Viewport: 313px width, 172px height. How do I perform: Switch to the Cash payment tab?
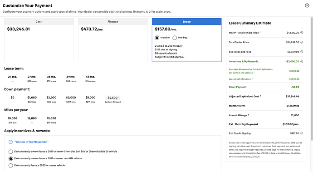pos(39,22)
